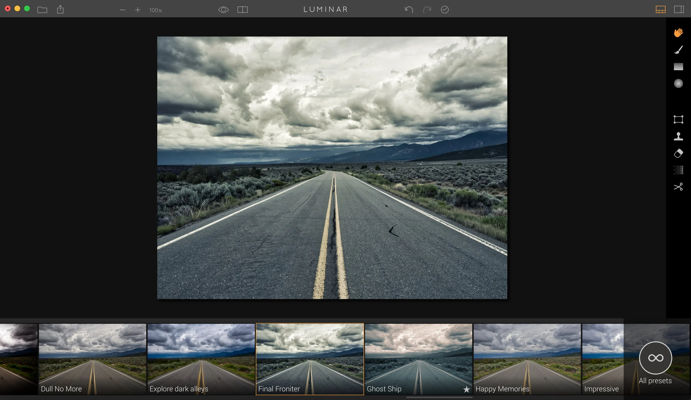Viewport: 691px width, 400px height.
Task: Toggle the before/after compare view
Action: click(242, 10)
